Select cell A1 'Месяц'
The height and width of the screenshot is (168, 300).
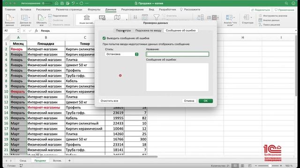pos(18,43)
